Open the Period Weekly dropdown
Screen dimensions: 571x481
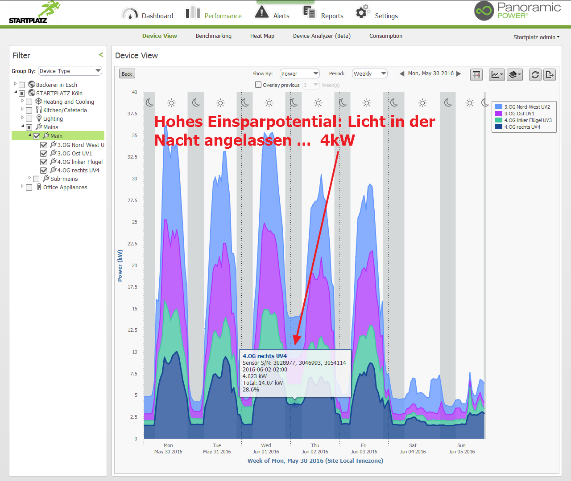(369, 73)
